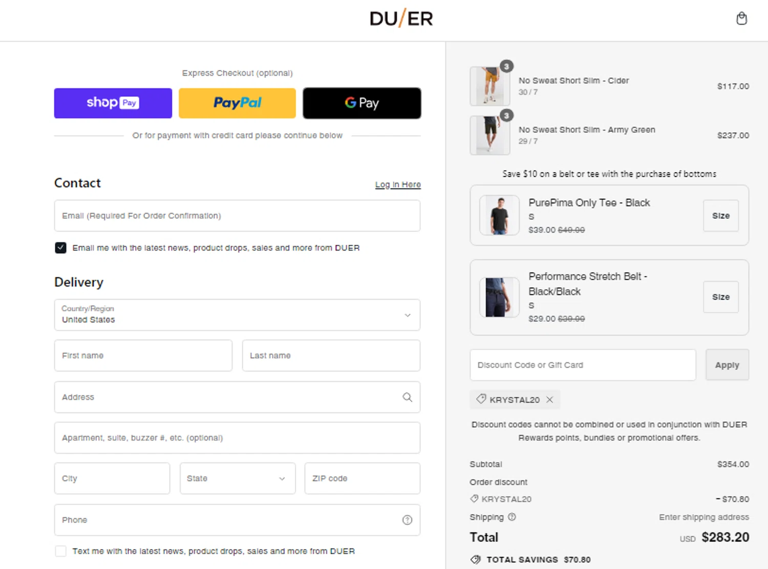Click the No Sweat Short Slim - Army Green title
Viewport: 768px width, 569px height.
pos(587,130)
